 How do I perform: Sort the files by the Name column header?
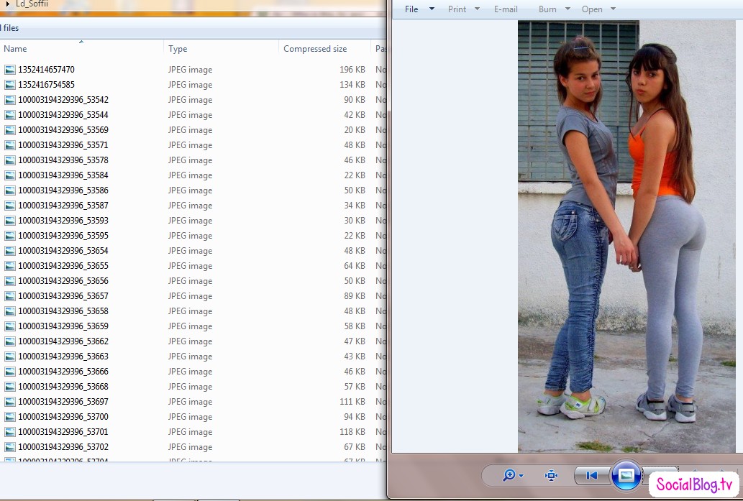[x=15, y=49]
